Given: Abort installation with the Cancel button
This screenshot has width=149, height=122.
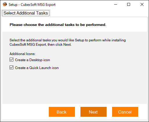Looking at the screenshot, I should 125,112.
